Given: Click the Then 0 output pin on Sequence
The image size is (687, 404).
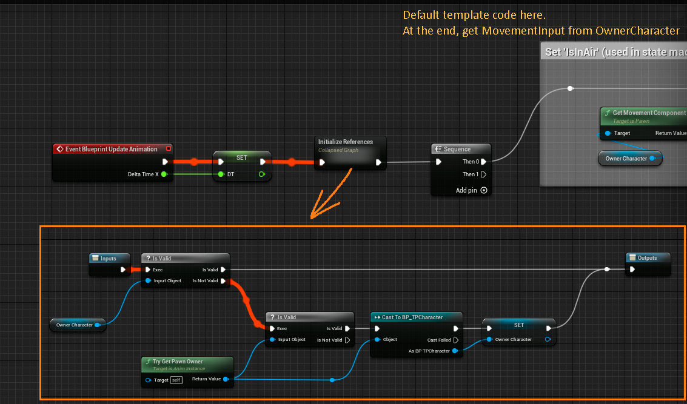Looking at the screenshot, I should point(484,162).
